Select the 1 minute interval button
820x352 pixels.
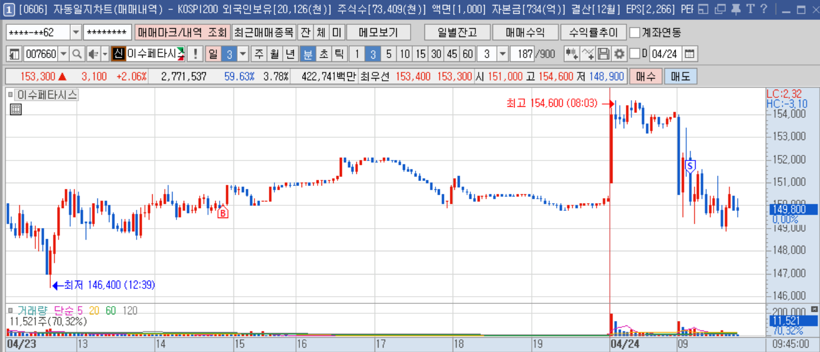coord(357,54)
